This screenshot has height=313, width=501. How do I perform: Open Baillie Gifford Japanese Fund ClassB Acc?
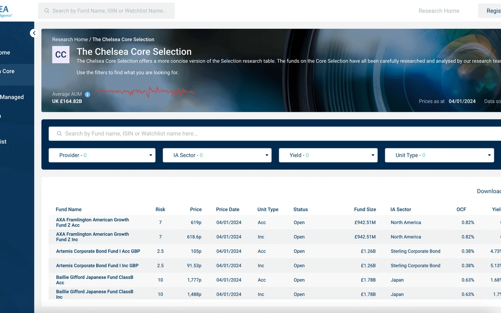(94, 280)
